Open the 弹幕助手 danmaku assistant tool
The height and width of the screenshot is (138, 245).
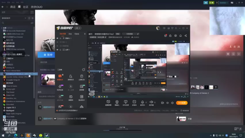coord(60,78)
